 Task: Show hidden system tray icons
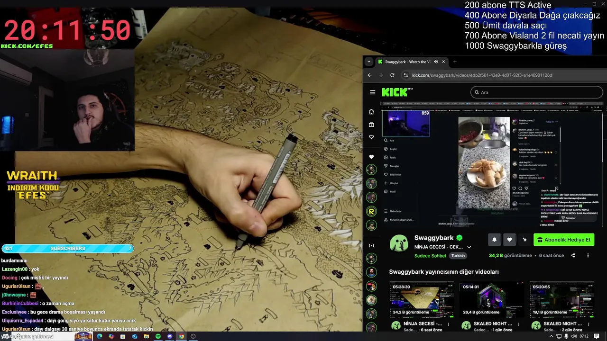pos(551,336)
